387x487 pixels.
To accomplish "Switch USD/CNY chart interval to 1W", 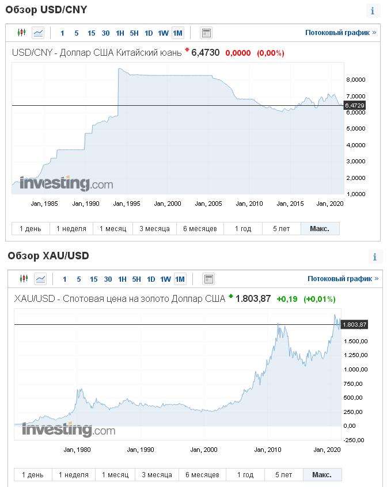I will pyautogui.click(x=163, y=33).
